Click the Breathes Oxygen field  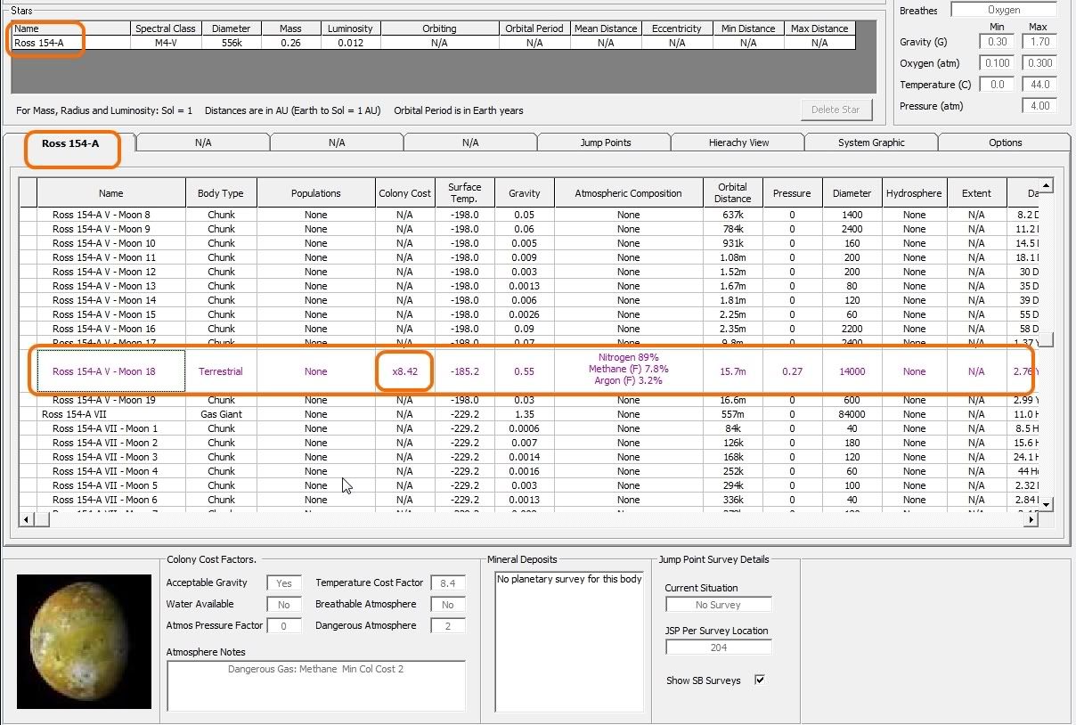pos(1004,10)
